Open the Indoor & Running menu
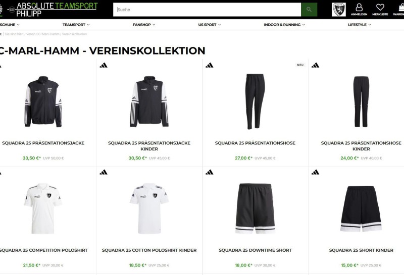404x275 pixels. (284, 25)
